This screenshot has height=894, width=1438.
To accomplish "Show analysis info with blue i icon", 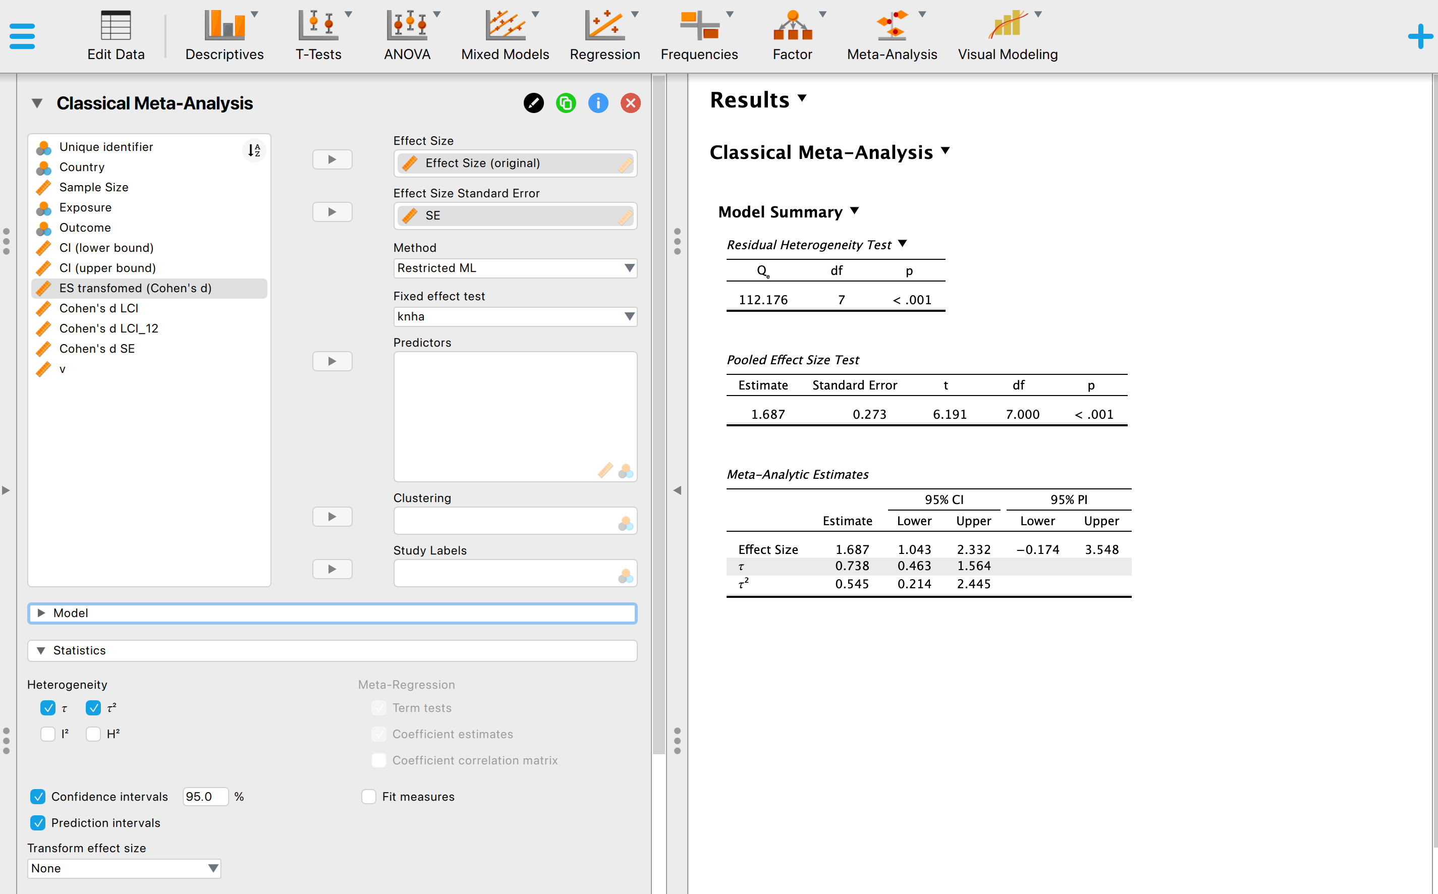I will [598, 103].
